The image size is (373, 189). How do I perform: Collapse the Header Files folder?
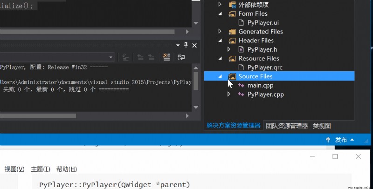click(x=220, y=40)
